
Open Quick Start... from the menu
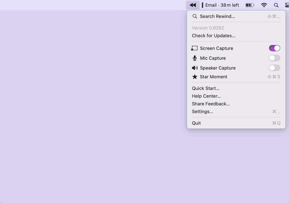[205, 89]
